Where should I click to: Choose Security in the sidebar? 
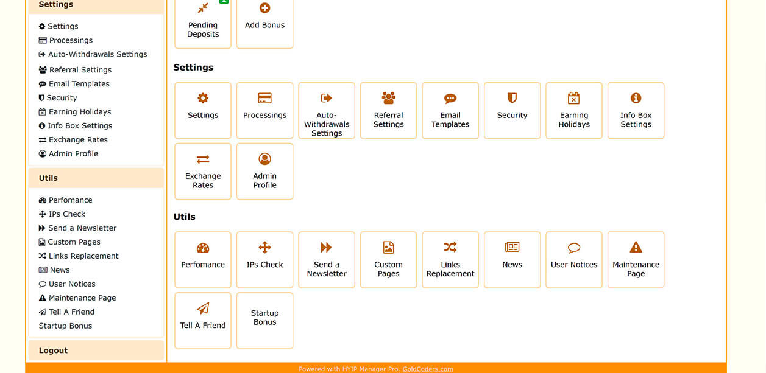(58, 98)
